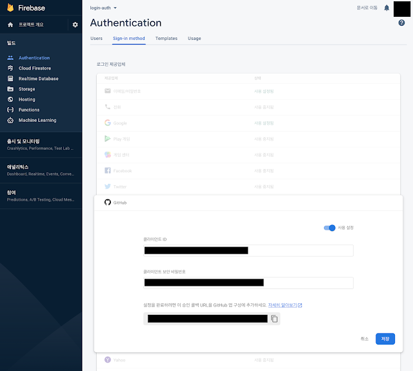Open the Templates tab

point(166,39)
